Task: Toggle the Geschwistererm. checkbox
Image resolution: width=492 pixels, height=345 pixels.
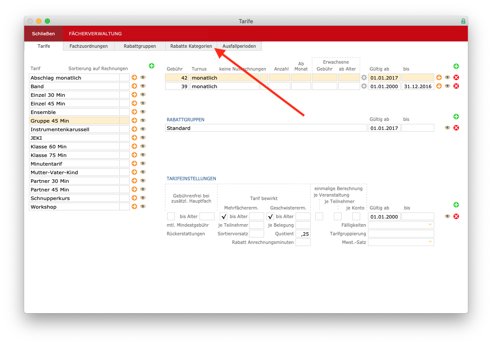Action: point(270,216)
